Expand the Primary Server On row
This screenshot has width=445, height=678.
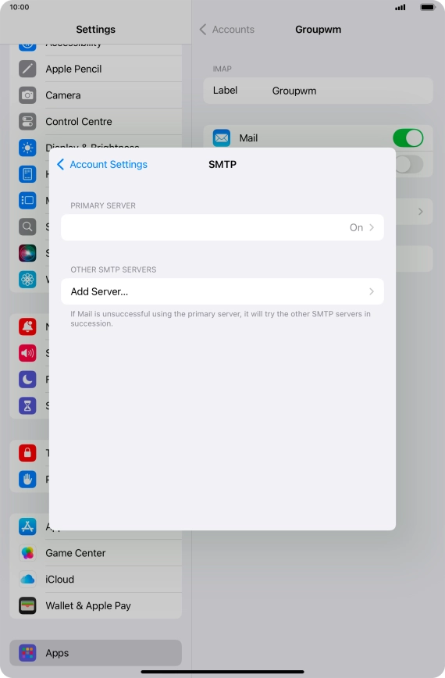[222, 227]
